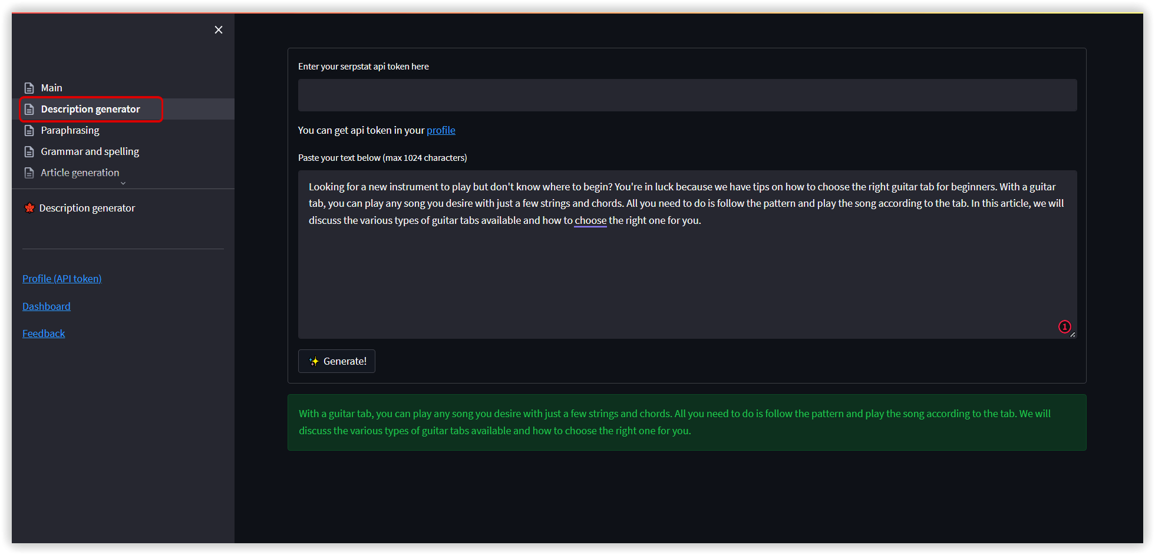Click the underlined word "choose" in the text
The width and height of the screenshot is (1155, 555).
pos(590,221)
